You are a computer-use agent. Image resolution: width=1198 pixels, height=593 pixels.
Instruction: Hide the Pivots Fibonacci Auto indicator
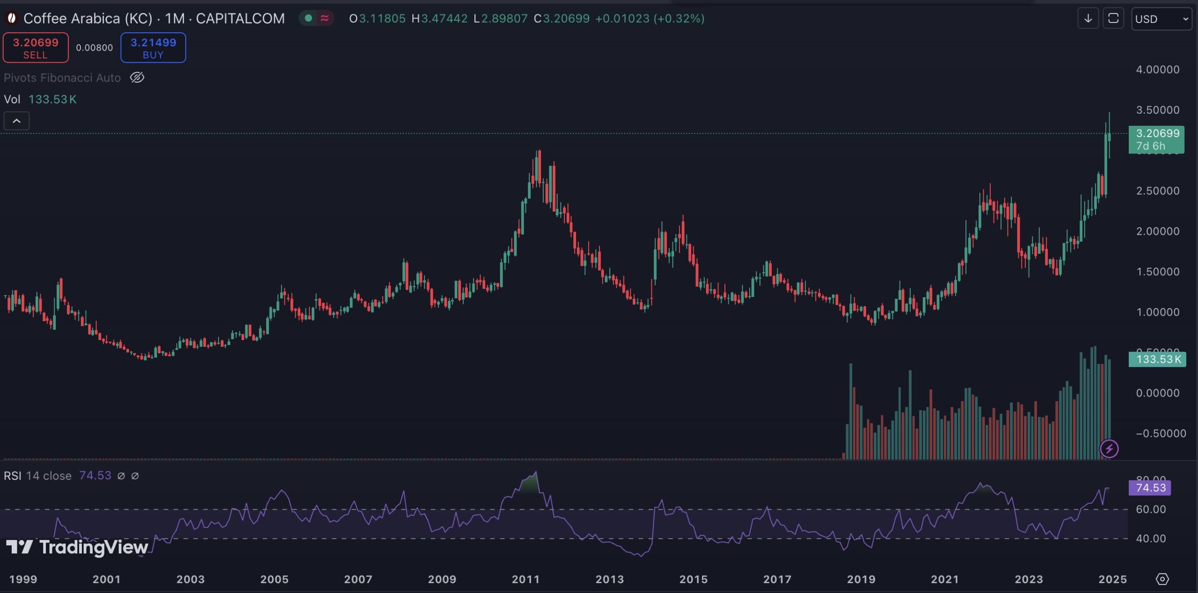[137, 78]
